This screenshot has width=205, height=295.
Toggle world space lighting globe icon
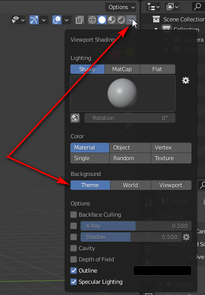coord(75,118)
